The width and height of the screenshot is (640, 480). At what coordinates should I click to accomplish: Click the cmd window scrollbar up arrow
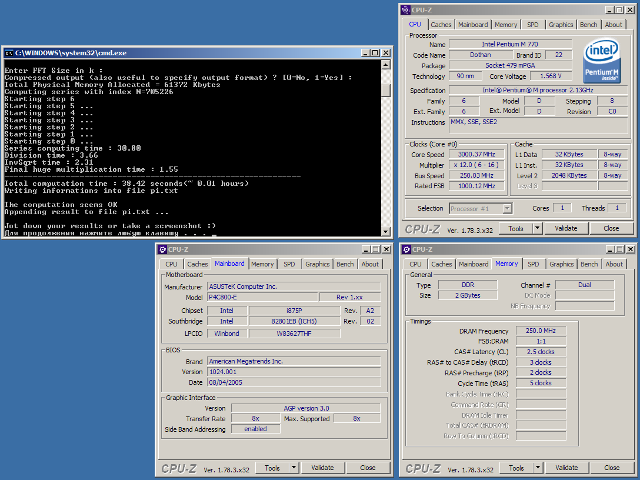click(x=386, y=65)
